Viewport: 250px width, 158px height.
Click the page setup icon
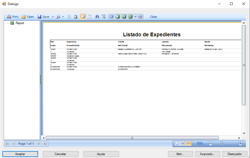pyautogui.click(x=76, y=17)
